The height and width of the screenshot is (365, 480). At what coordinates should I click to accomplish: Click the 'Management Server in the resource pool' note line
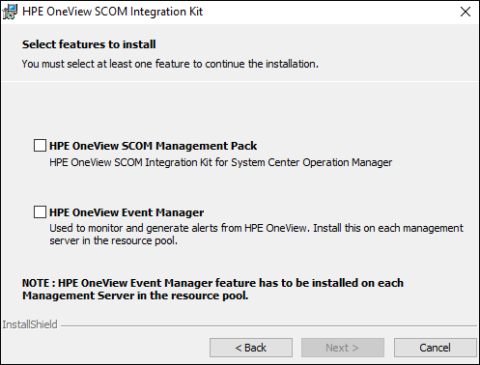point(135,295)
